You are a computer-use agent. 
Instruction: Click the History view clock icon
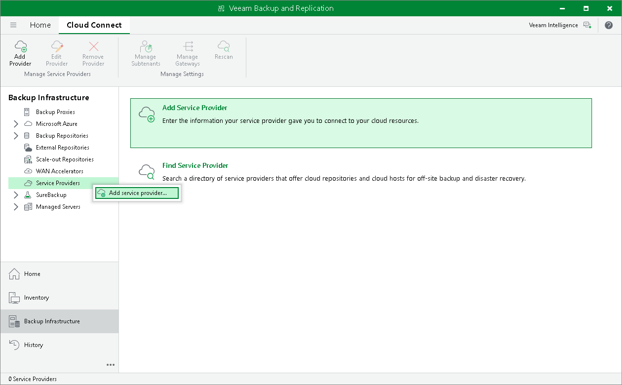pos(14,345)
